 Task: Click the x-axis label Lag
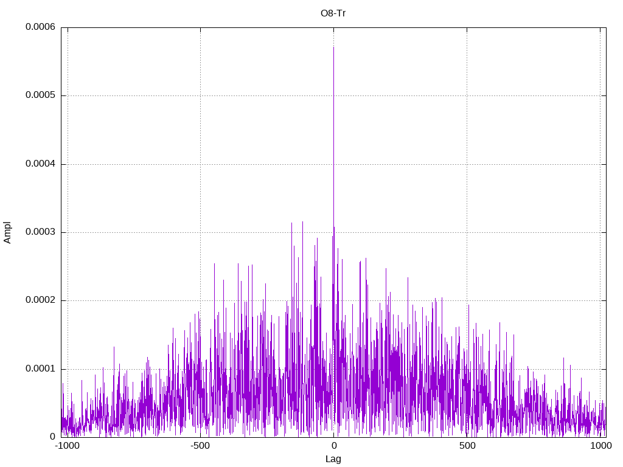[333, 459]
